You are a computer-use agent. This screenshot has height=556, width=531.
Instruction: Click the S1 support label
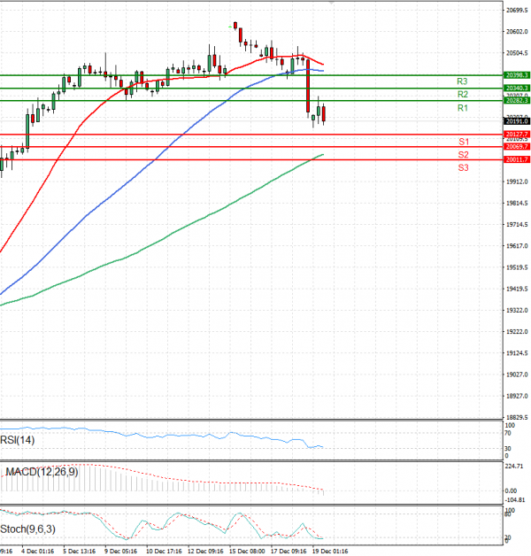[463, 142]
